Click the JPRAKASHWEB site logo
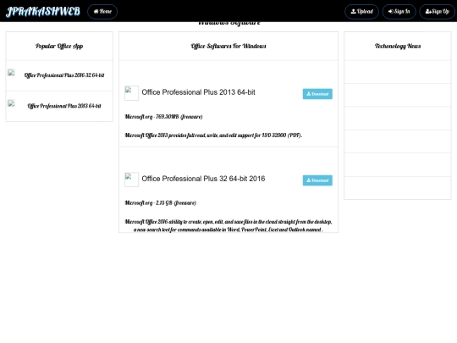The image size is (457, 343). (43, 11)
